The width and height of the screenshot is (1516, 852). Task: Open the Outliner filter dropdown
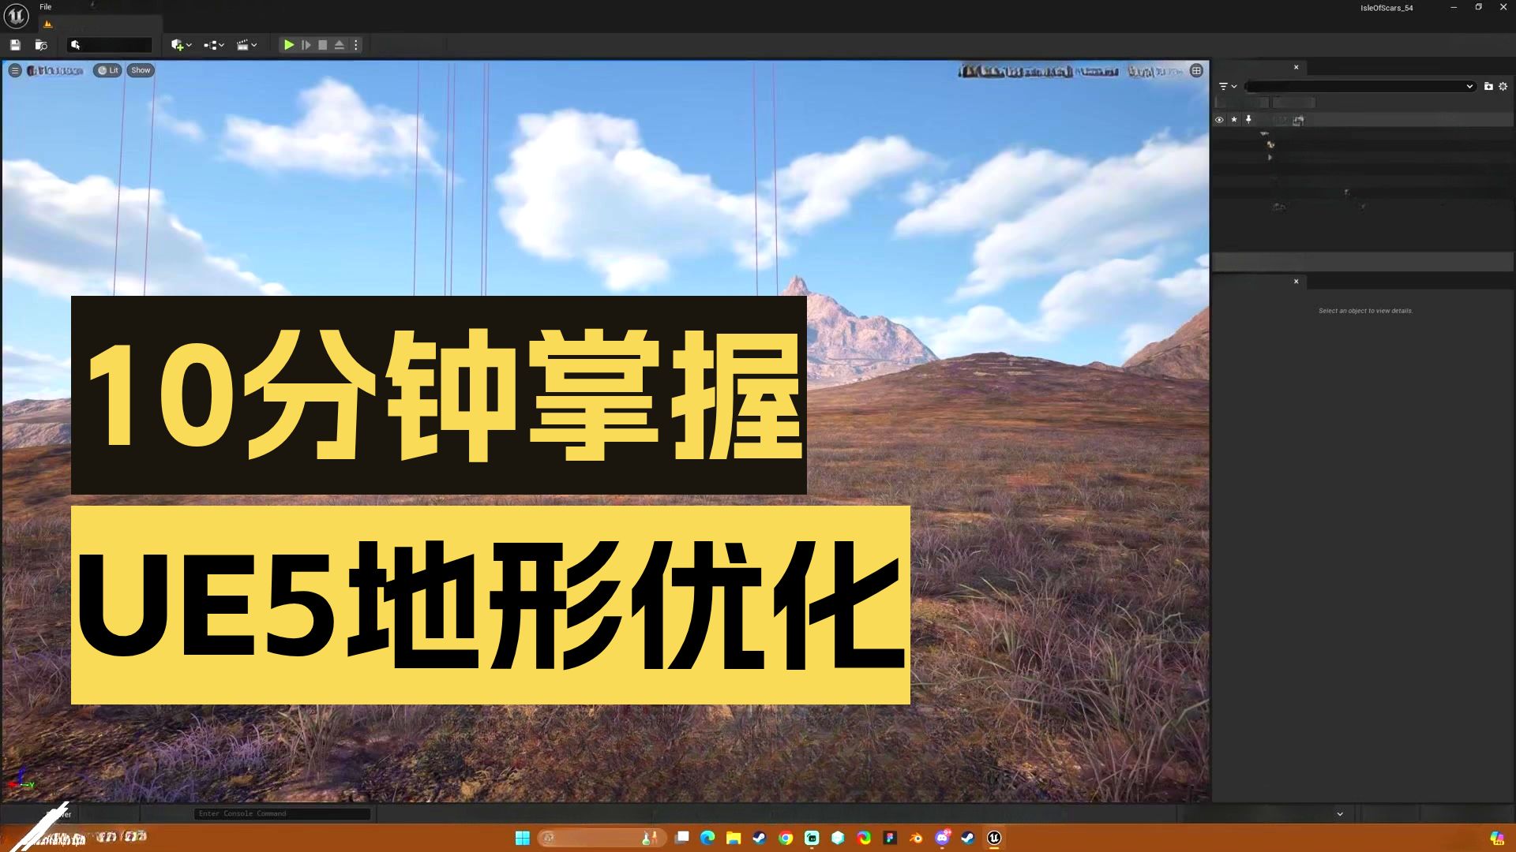point(1227,86)
